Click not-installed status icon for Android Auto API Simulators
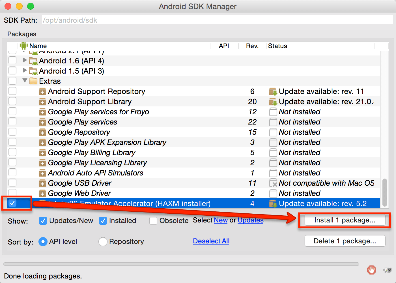This screenshot has height=283, width=396. (273, 173)
